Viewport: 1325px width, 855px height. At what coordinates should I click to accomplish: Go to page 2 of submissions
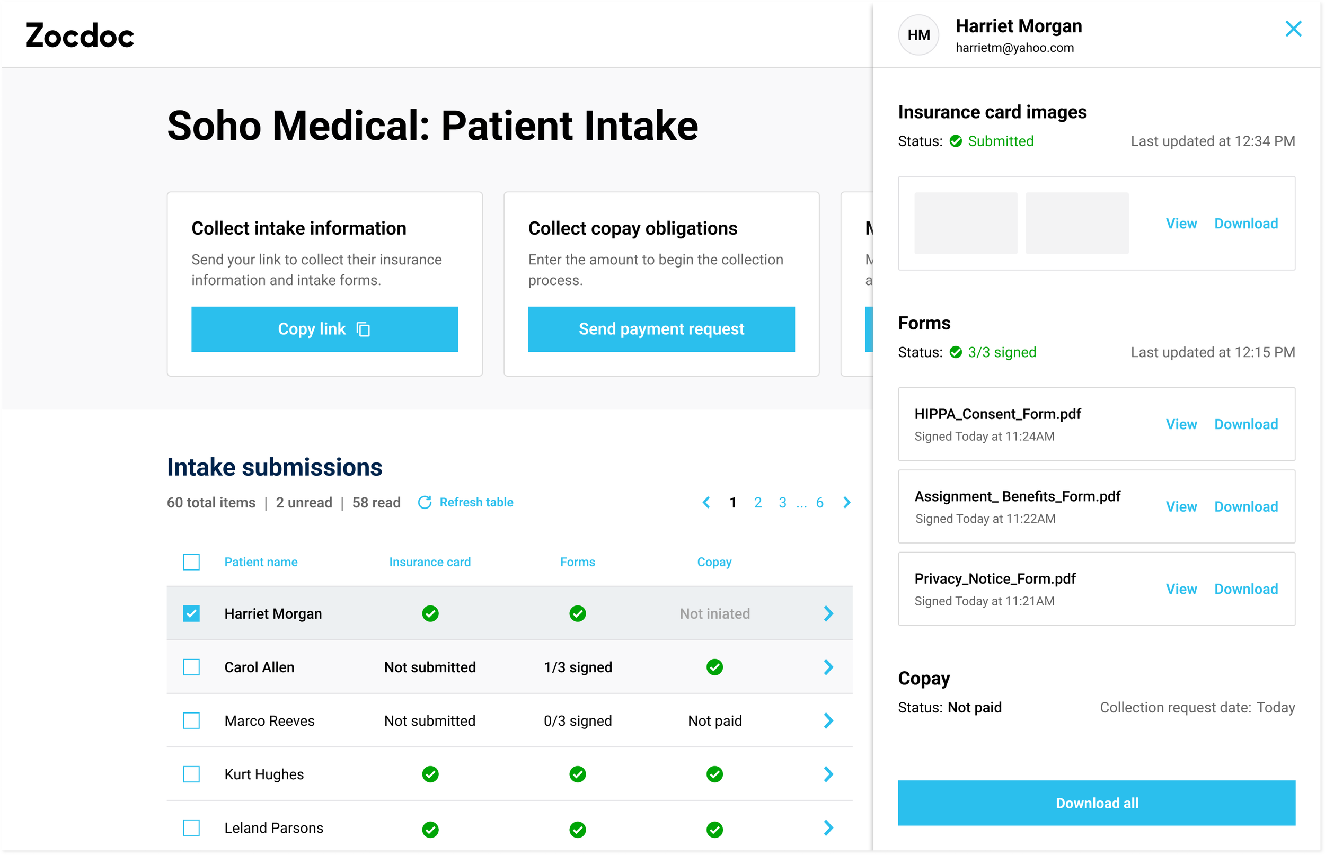tap(757, 502)
